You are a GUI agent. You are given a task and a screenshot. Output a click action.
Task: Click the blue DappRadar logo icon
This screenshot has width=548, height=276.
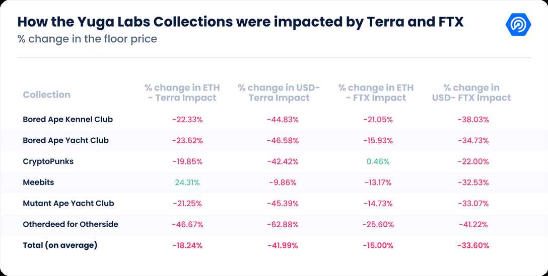518,24
